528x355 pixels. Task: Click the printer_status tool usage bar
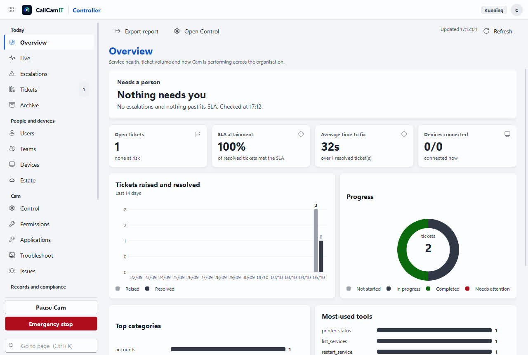434,331
